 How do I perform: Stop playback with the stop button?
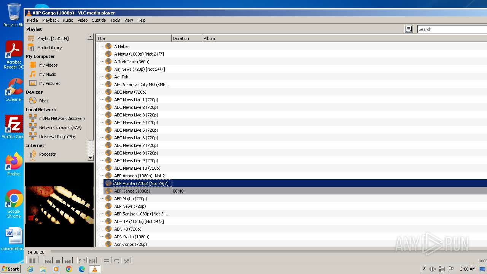[58, 261]
